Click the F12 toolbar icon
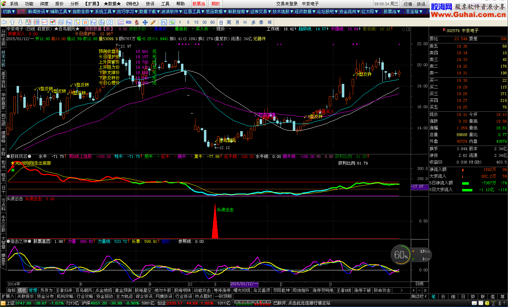The image size is (508, 307). (93, 22)
